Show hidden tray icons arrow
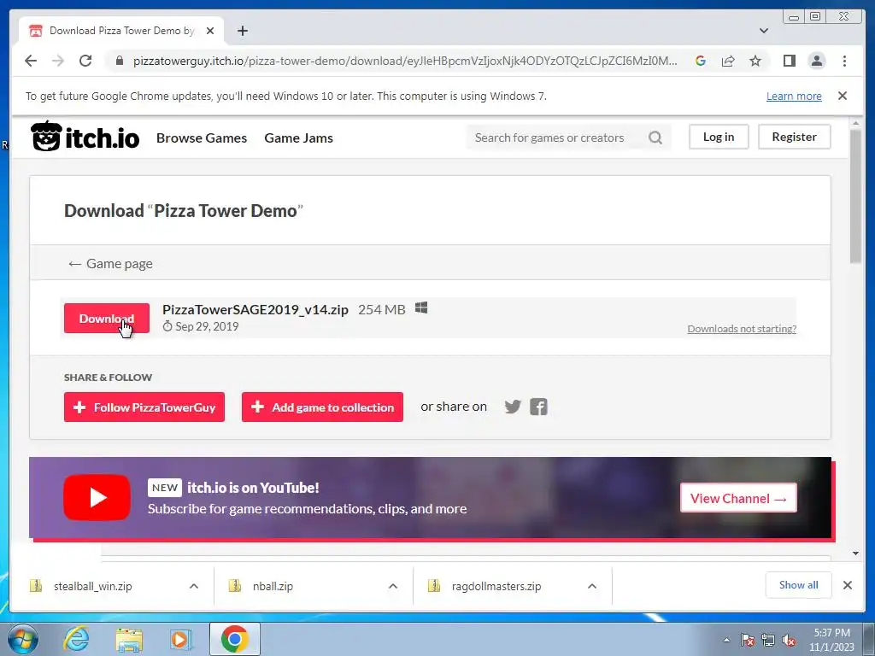 point(726,640)
